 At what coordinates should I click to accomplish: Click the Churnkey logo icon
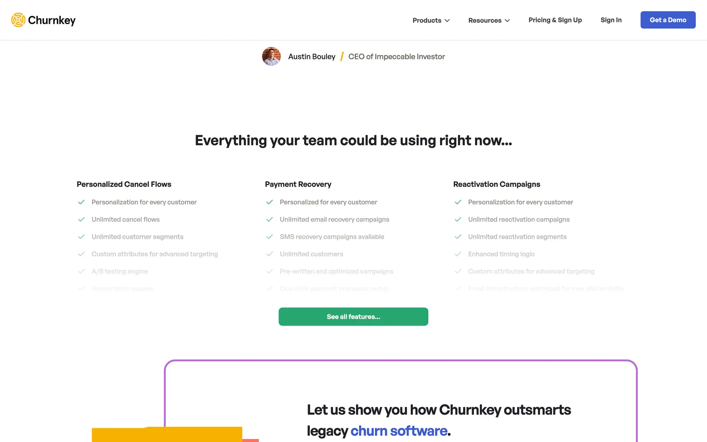coord(18,20)
